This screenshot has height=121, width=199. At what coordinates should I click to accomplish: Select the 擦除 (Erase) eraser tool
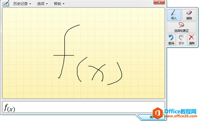(189, 15)
